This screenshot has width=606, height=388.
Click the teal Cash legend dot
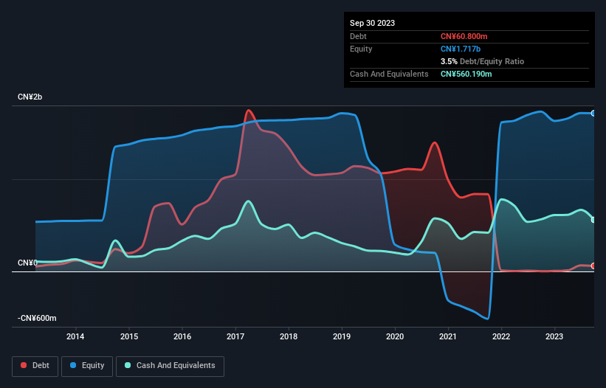(128, 365)
